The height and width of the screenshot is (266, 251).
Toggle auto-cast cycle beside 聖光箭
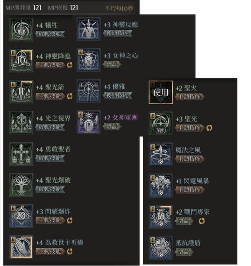coord(70,96)
